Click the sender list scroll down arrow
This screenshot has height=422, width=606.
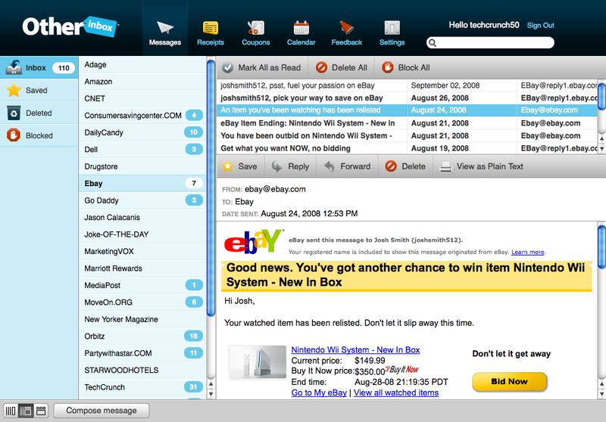tap(211, 394)
